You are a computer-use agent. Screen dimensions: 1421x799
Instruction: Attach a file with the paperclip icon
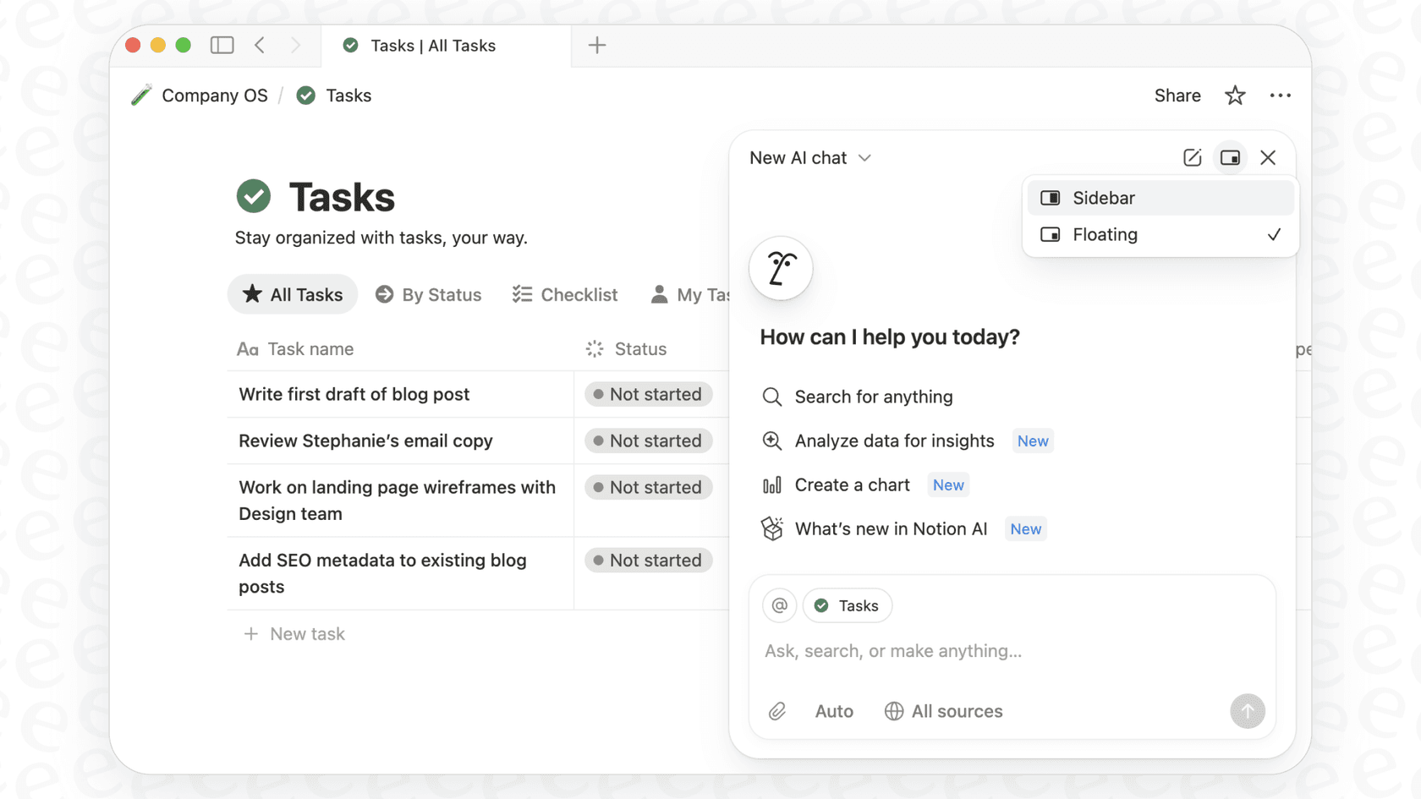pyautogui.click(x=777, y=711)
